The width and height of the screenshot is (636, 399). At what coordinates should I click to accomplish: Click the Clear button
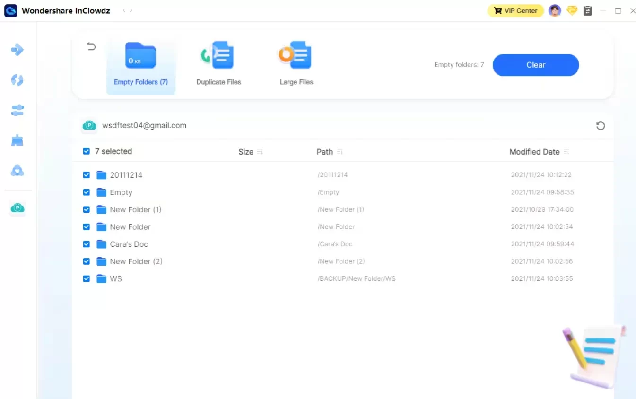click(536, 65)
